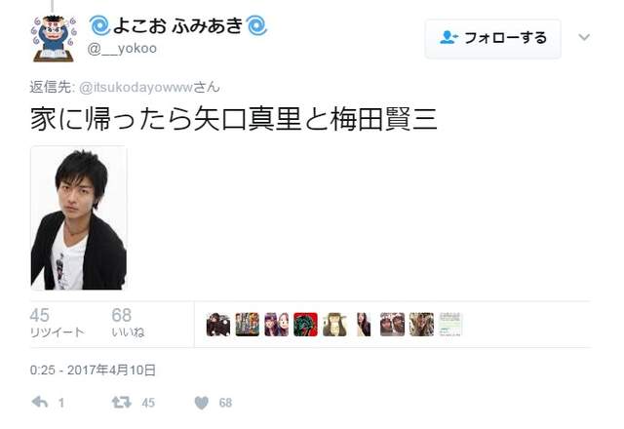Image resolution: width=624 pixels, height=429 pixels.
Task: Open the second liker avatar thumbnail
Action: coord(247,325)
